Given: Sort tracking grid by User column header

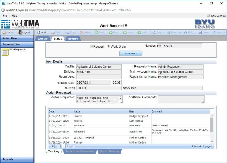Looking at the screenshot, I should (132, 111).
